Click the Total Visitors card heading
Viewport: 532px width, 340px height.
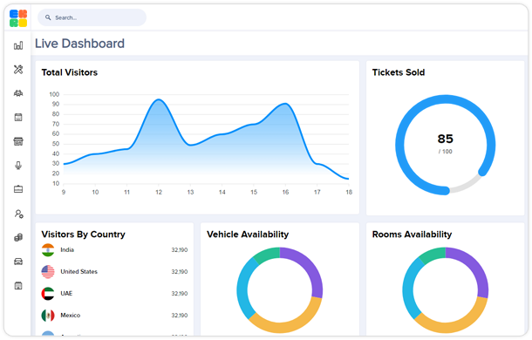coord(70,72)
